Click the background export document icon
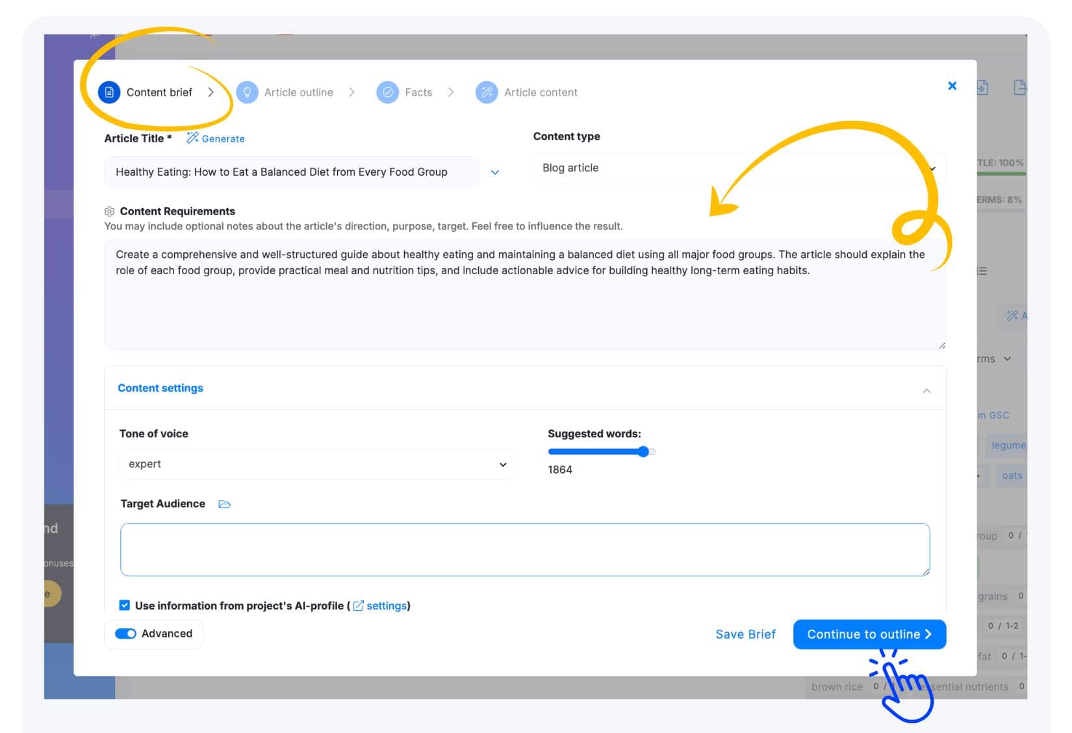The height and width of the screenshot is (733, 1072). [x=1019, y=87]
